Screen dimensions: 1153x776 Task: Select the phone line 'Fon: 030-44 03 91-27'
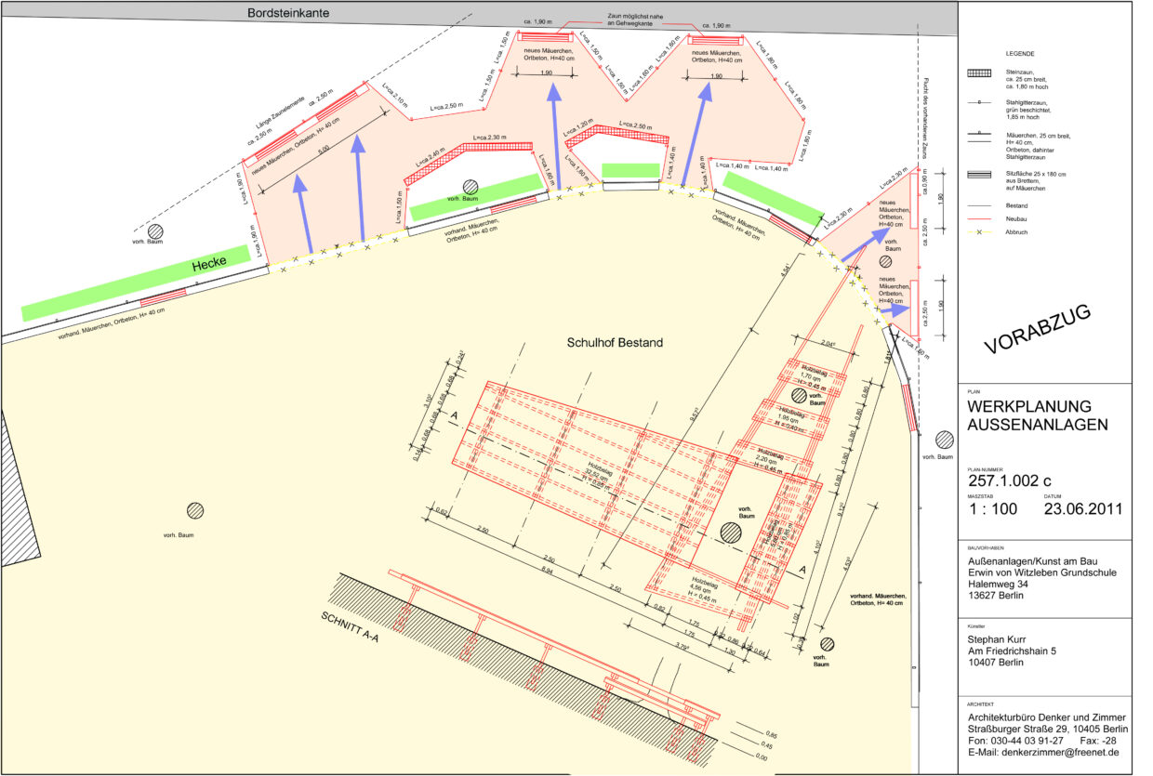pyautogui.click(x=1015, y=742)
